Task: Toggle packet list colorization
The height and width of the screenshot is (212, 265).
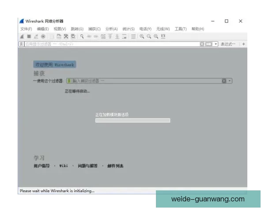Action: coord(133,36)
